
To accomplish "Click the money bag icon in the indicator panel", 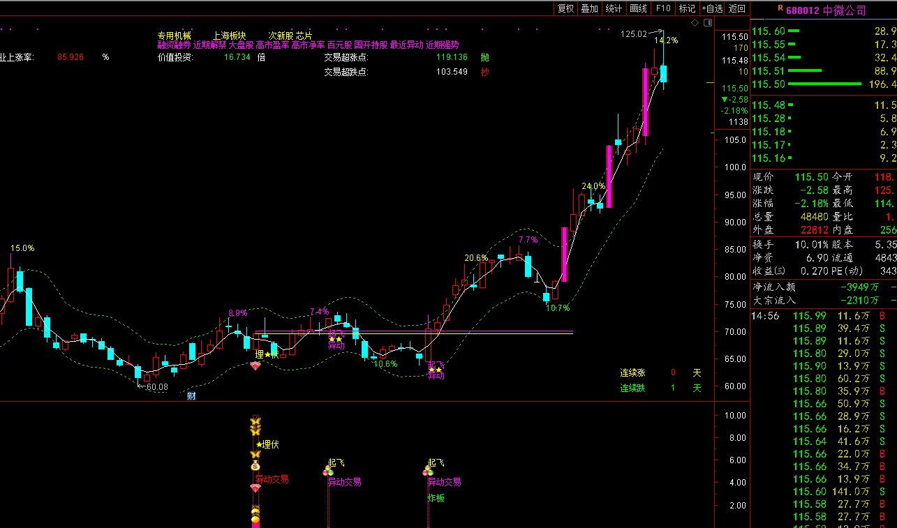I will (255, 466).
